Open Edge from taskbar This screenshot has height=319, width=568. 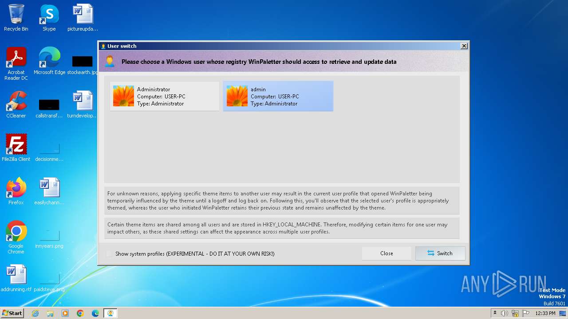tap(95, 313)
